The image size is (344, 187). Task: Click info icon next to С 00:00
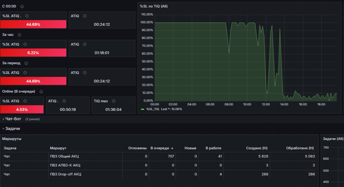point(22,6)
